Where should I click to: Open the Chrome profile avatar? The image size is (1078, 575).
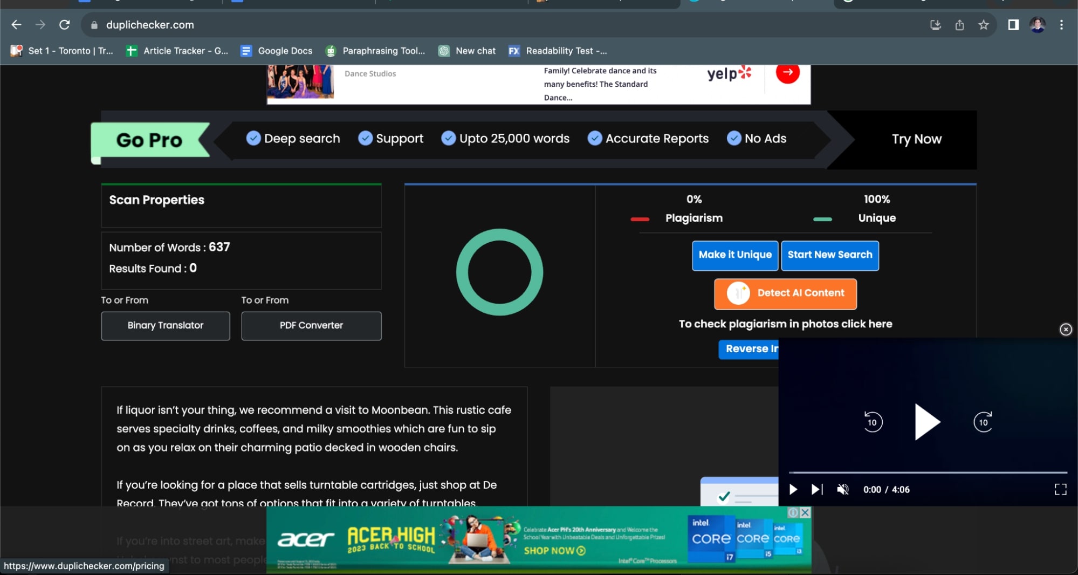(1037, 25)
